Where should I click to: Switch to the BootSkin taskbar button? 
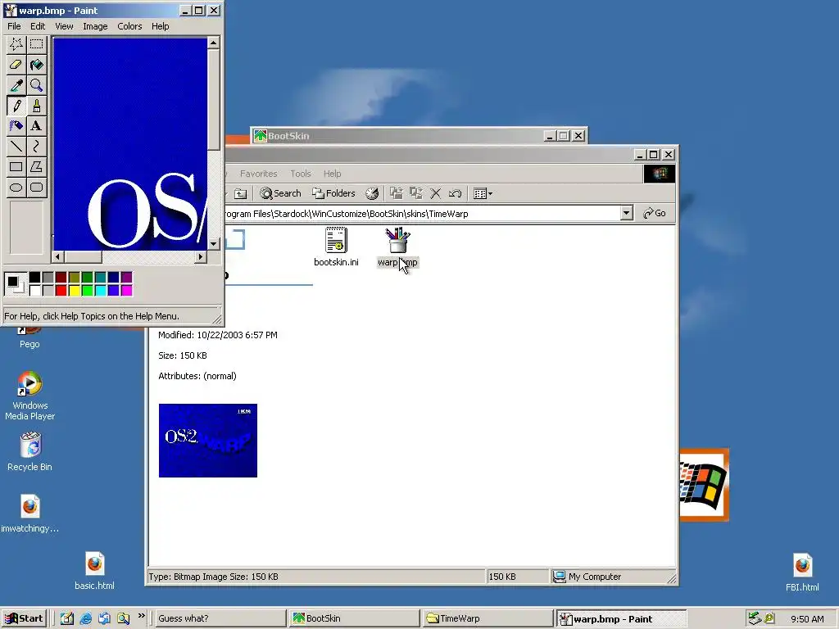tap(353, 619)
